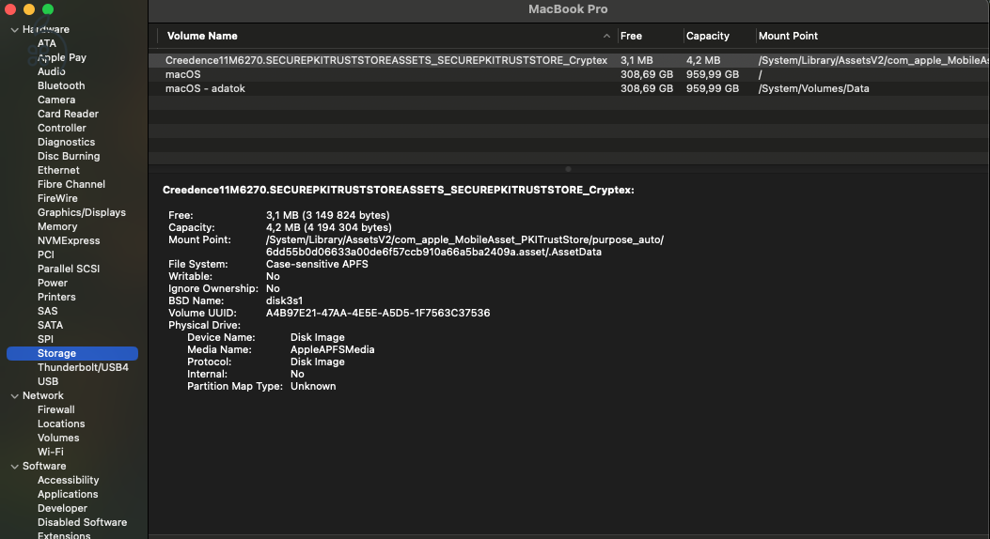Screen dimensions: 990x539
Task: Sort by Mount Point column header
Action: [x=788, y=36]
